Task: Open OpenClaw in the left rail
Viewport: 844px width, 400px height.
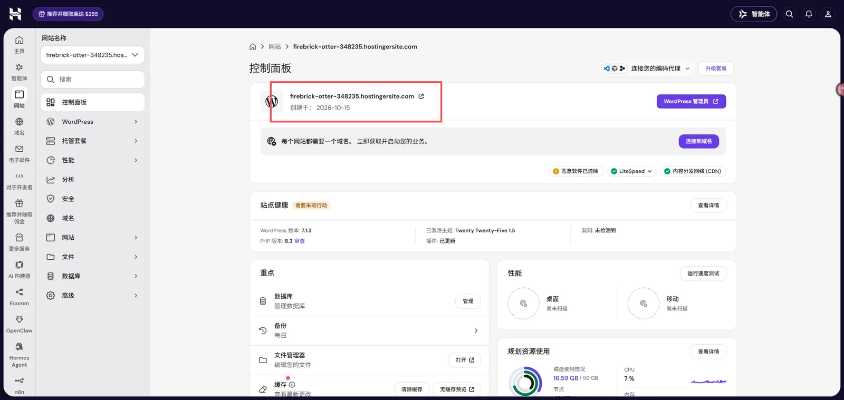Action: pos(19,325)
